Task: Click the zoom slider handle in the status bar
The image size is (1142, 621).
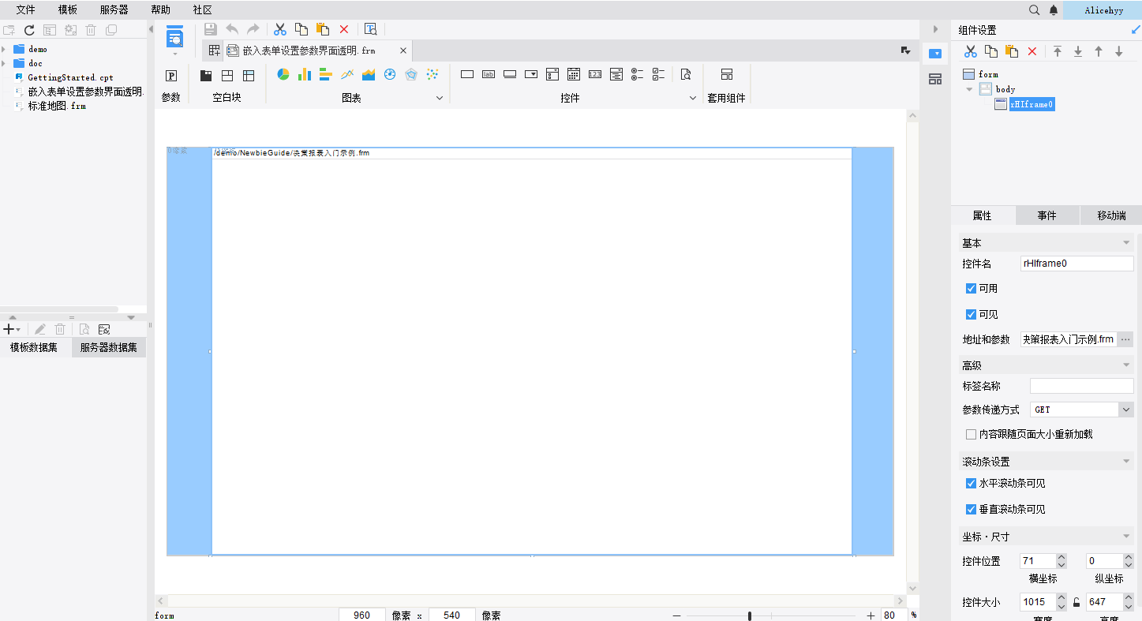Action: (750, 615)
